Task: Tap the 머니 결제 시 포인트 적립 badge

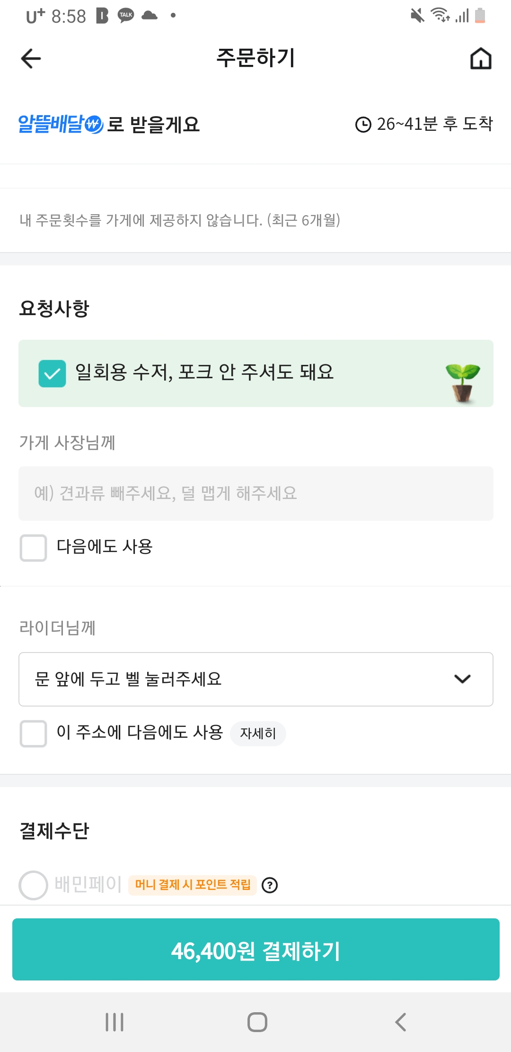Action: (193, 885)
